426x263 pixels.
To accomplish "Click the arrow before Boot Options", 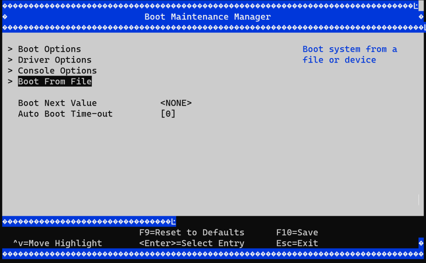I will [x=10, y=49].
